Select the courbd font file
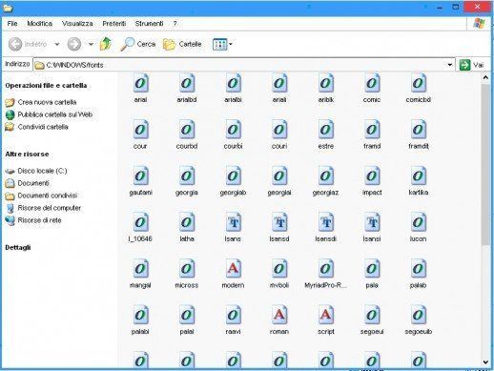The height and width of the screenshot is (371, 494). tap(187, 134)
